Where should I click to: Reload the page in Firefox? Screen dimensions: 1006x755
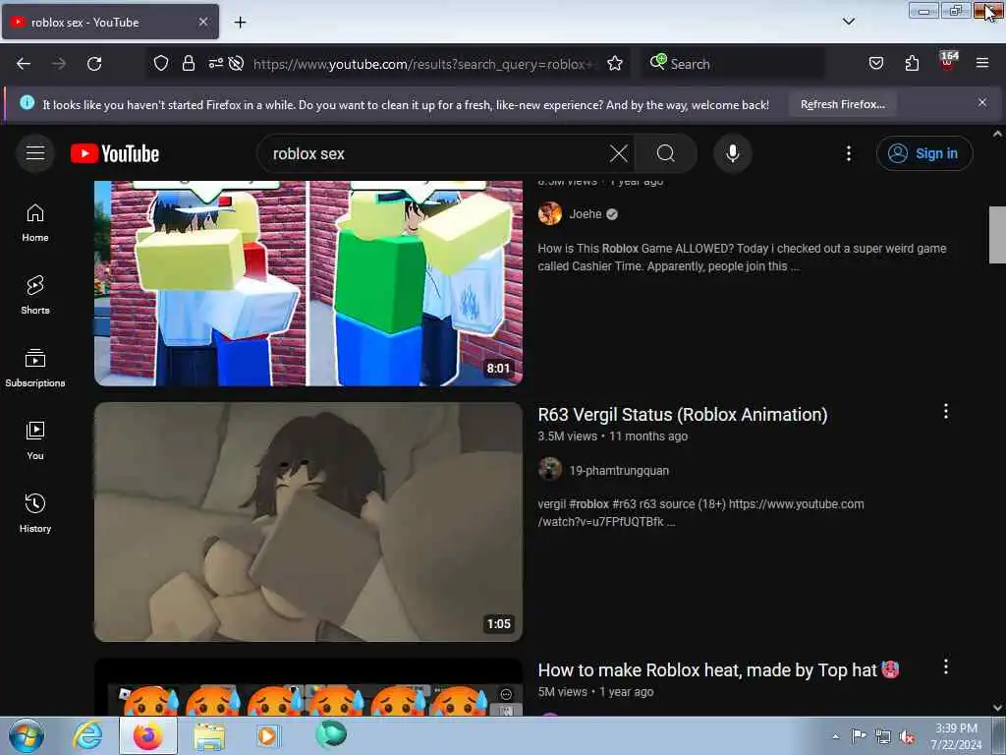[94, 64]
